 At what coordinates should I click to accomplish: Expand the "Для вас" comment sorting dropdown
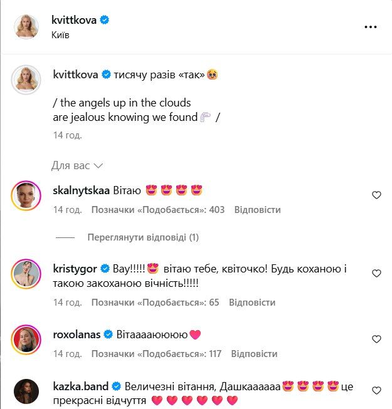coord(77,165)
